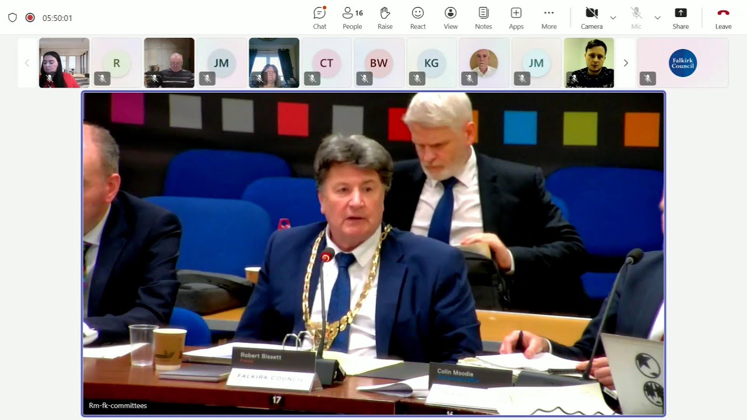Click the red recording indicator

tap(30, 17)
